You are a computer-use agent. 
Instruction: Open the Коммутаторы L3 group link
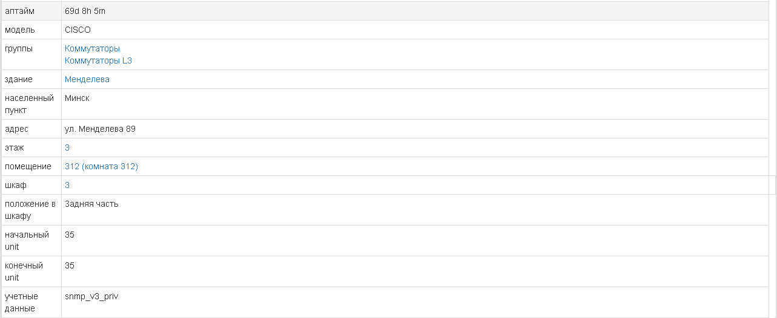pos(98,60)
